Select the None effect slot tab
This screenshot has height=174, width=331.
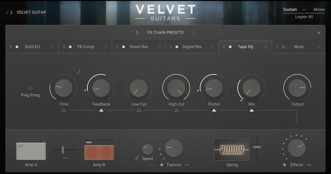[299, 47]
